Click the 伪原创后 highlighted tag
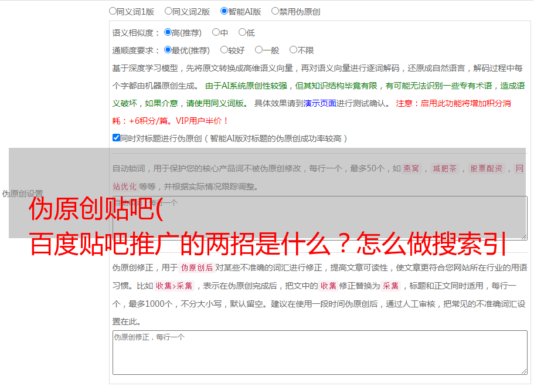The height and width of the screenshot is (386, 534). [x=197, y=268]
